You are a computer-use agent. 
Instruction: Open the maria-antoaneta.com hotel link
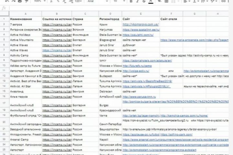(x=194, y=40)
